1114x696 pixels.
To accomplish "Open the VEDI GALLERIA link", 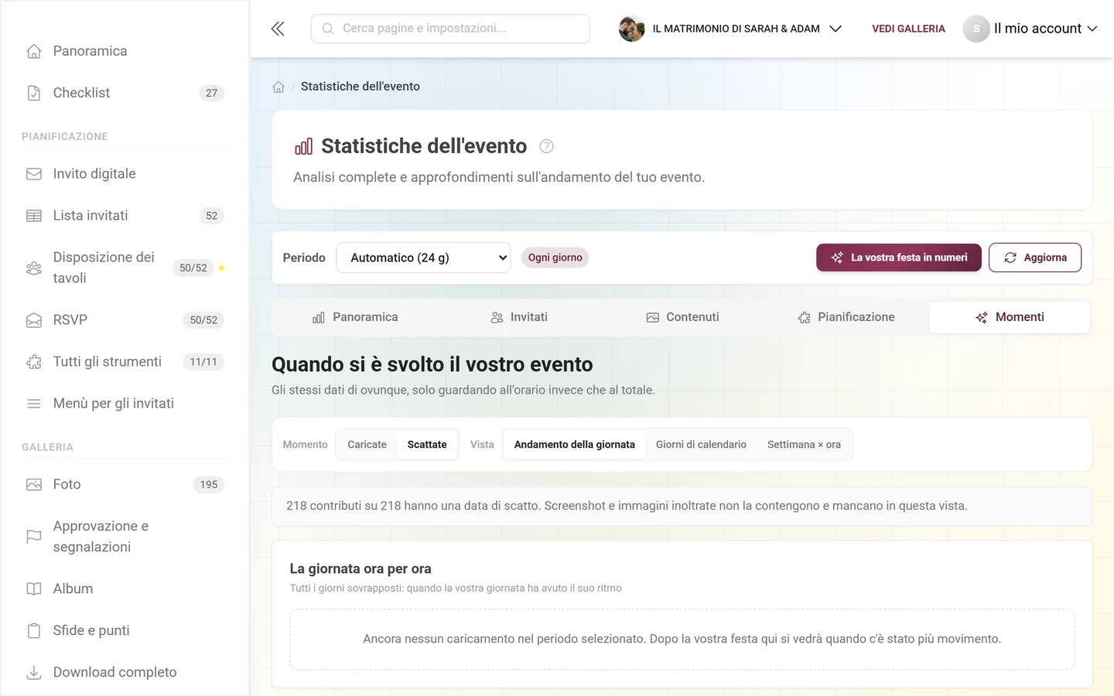I will pyautogui.click(x=908, y=29).
